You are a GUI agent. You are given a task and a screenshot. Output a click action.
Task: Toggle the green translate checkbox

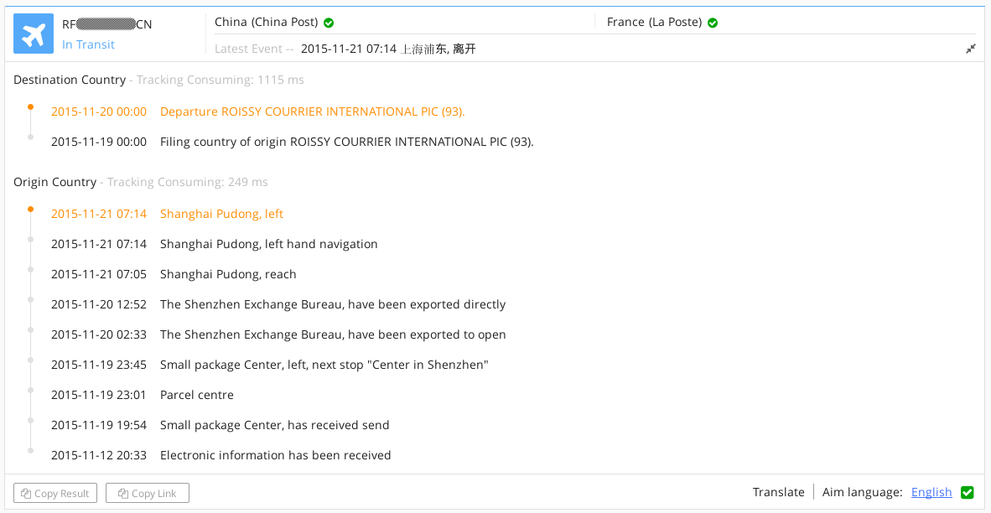(967, 492)
